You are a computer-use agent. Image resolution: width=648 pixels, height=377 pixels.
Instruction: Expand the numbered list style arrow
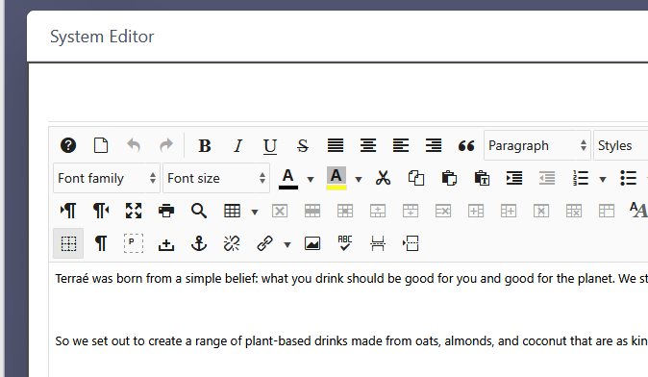tap(603, 179)
